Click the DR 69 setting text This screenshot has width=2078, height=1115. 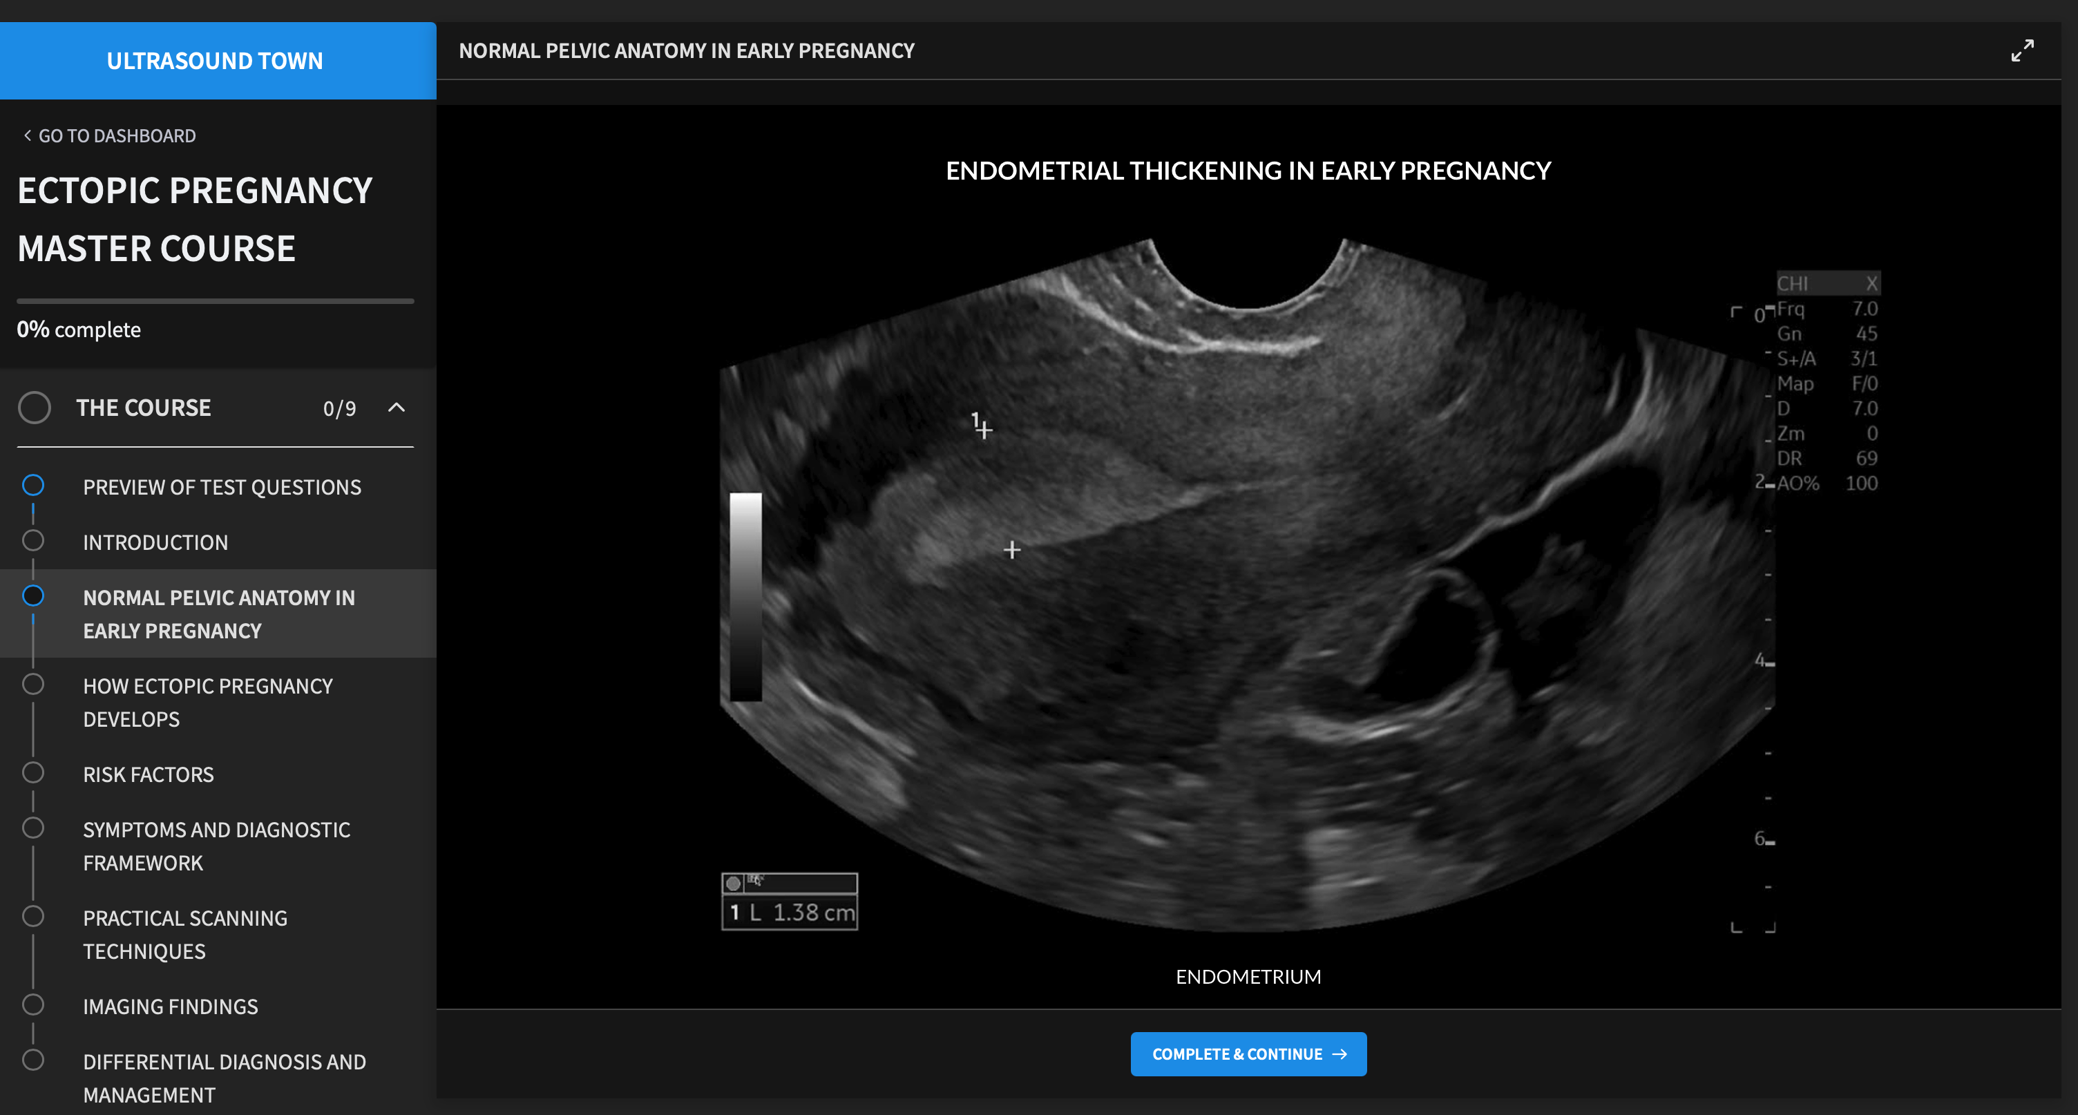[1827, 458]
